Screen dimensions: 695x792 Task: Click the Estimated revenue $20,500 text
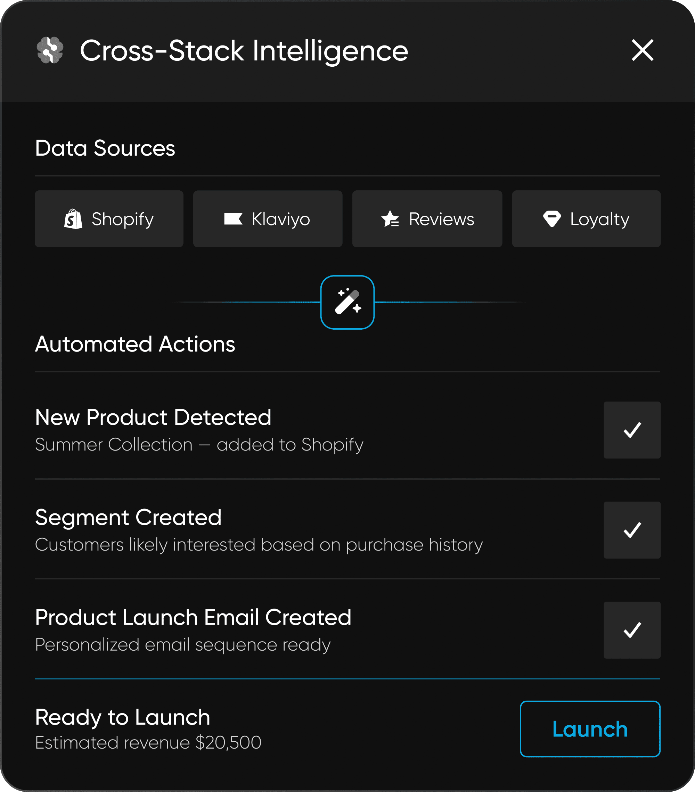(148, 743)
